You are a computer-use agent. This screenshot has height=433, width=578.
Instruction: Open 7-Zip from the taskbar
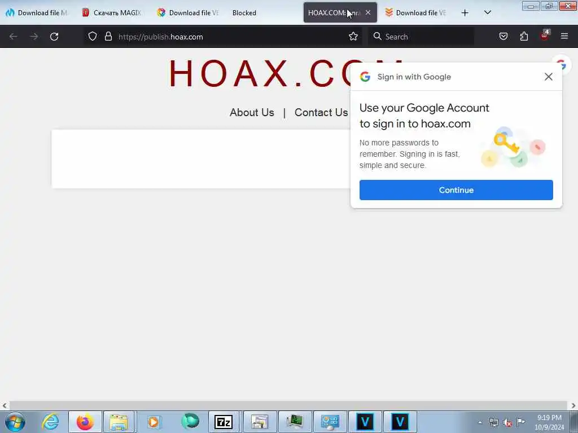pyautogui.click(x=224, y=422)
